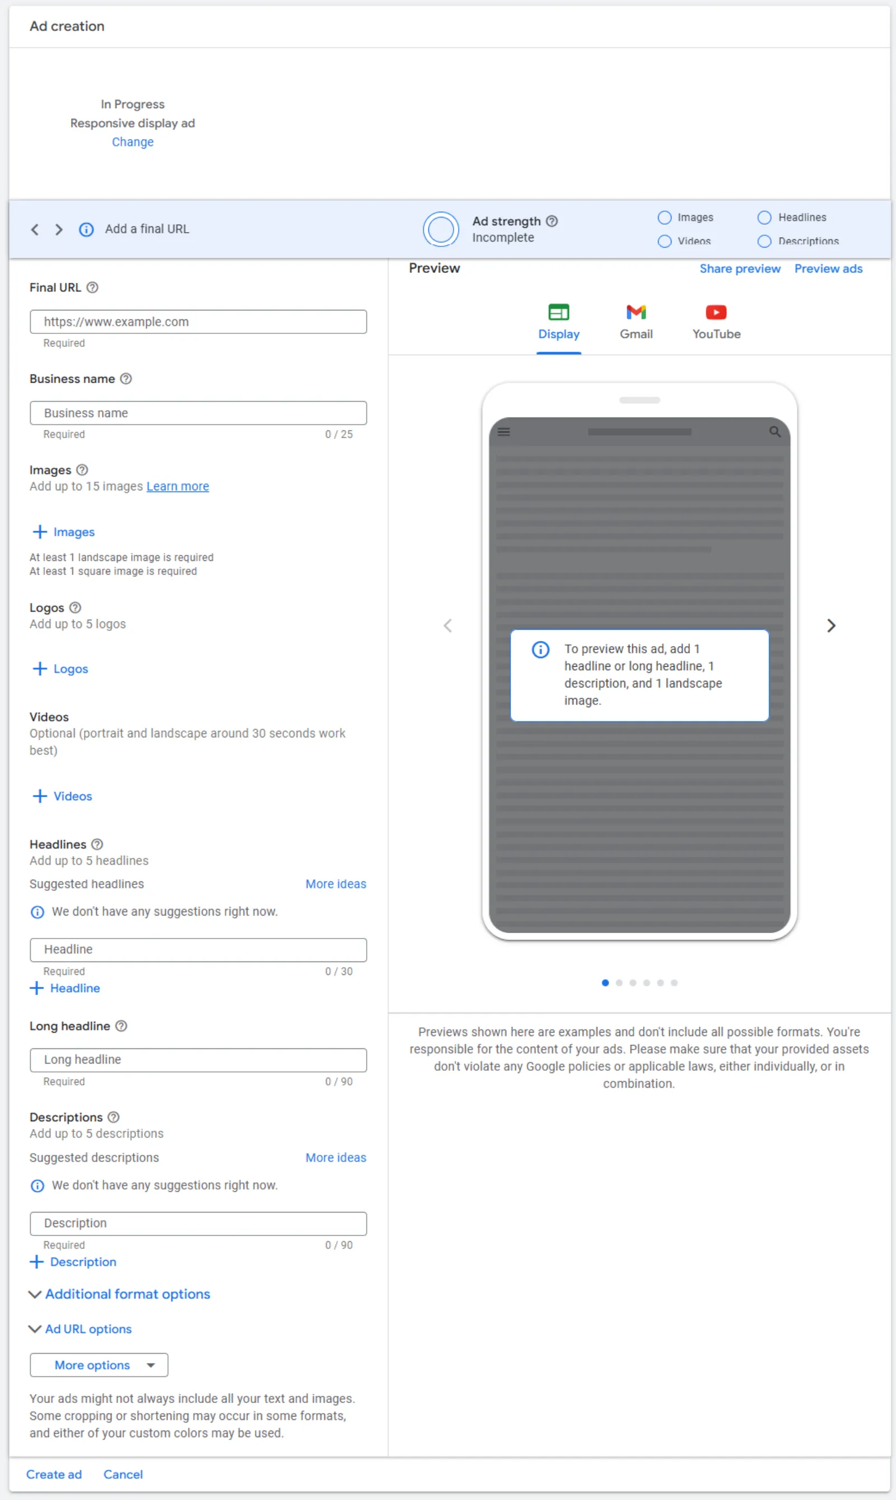Click info icon beside Add a final URL

(x=86, y=230)
